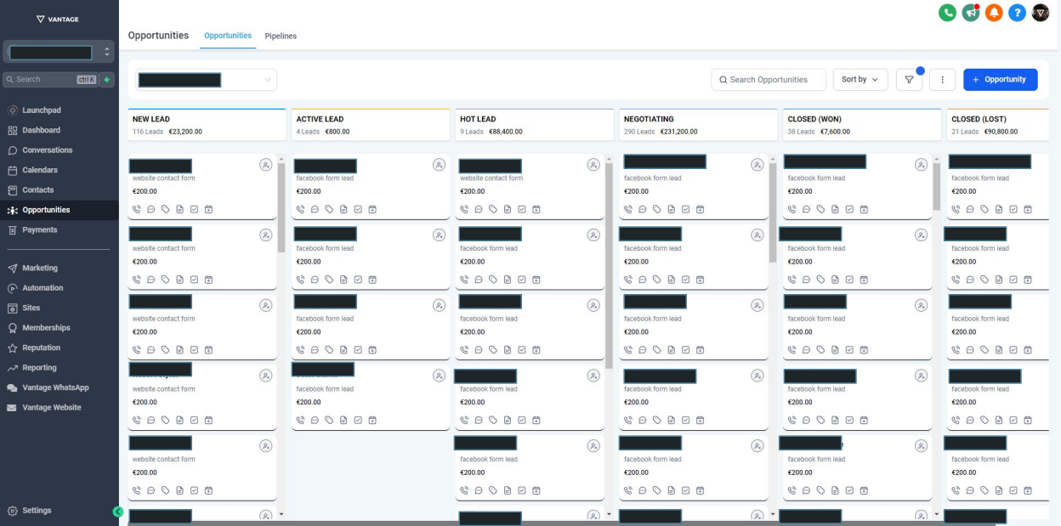Open the megaphone announcements icon

pos(970,13)
